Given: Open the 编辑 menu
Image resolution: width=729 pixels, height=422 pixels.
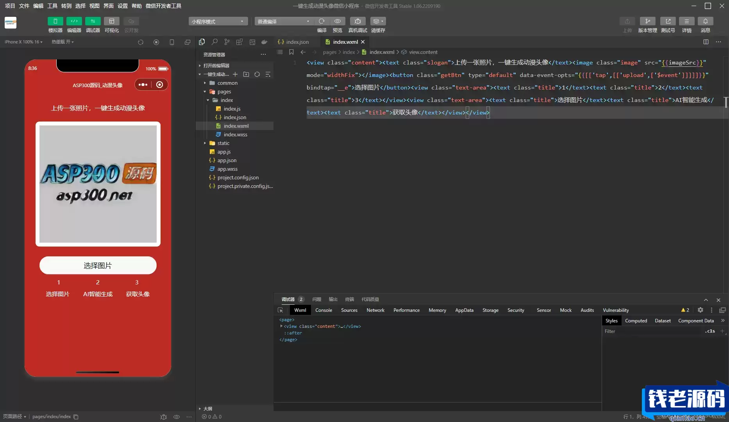Looking at the screenshot, I should pos(38,6).
